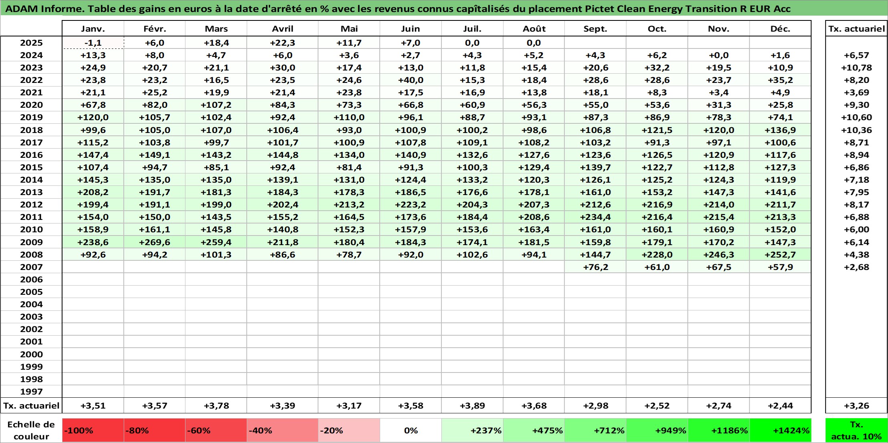Click the '+76,2' cell for September 2007
888x443 pixels.
595,267
